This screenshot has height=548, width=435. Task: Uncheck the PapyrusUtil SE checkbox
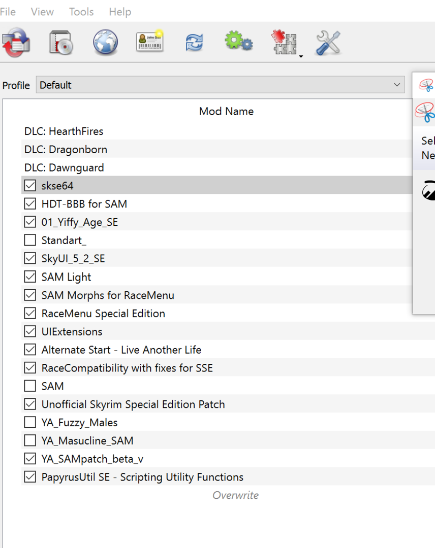click(30, 476)
